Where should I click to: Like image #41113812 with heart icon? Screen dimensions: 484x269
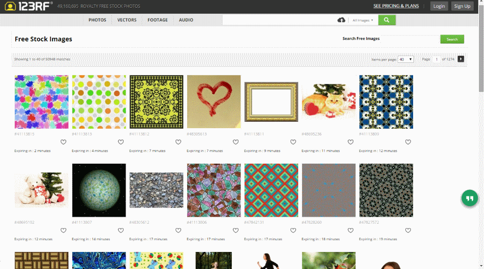click(x=178, y=142)
